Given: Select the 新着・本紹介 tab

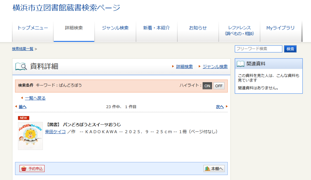Looking at the screenshot, I should pyautogui.click(x=156, y=28).
